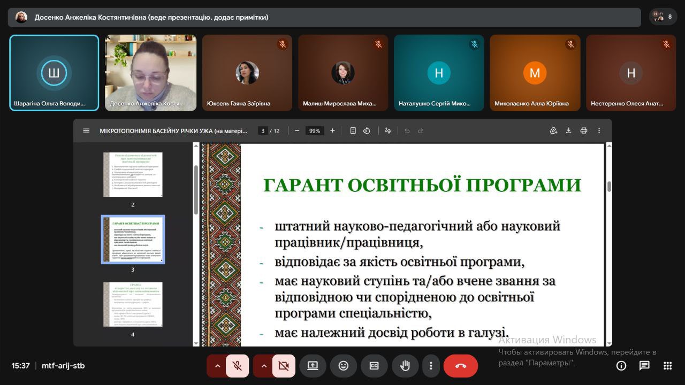
Task: Open the send reaction emoji button
Action: coord(343,366)
